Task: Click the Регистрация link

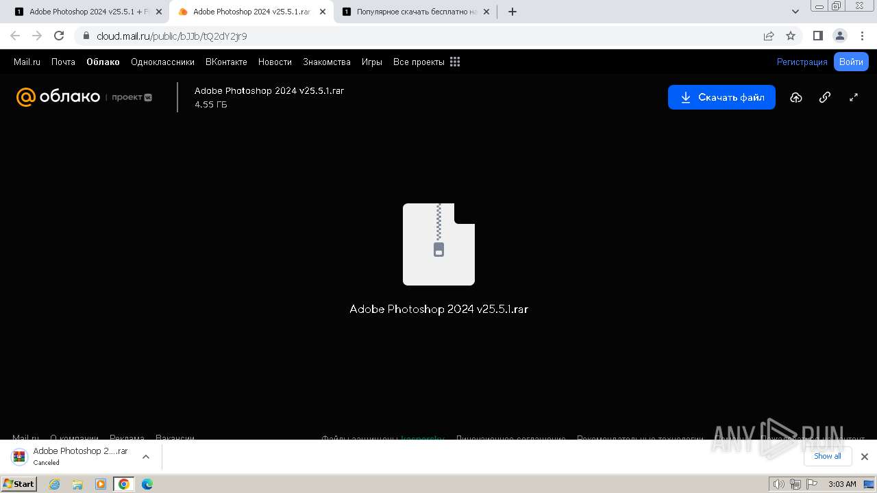Action: pos(802,62)
